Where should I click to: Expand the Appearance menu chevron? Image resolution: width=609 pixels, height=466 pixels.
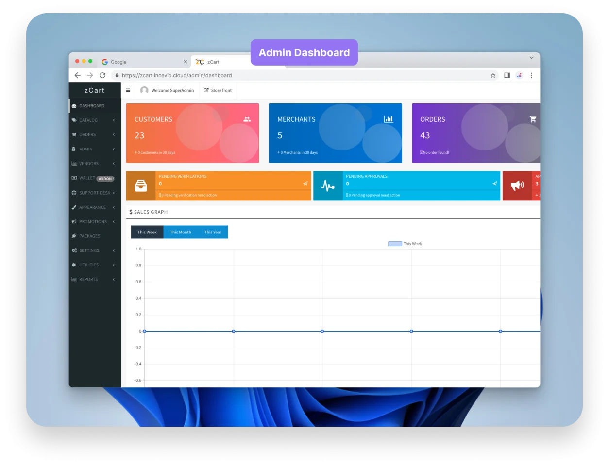(114, 207)
